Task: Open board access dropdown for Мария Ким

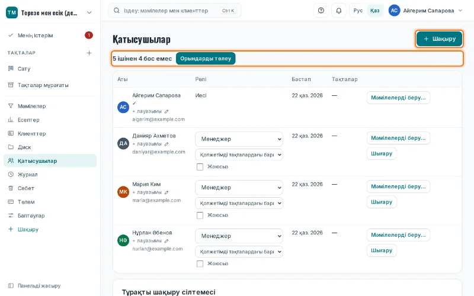Action: tap(239, 203)
